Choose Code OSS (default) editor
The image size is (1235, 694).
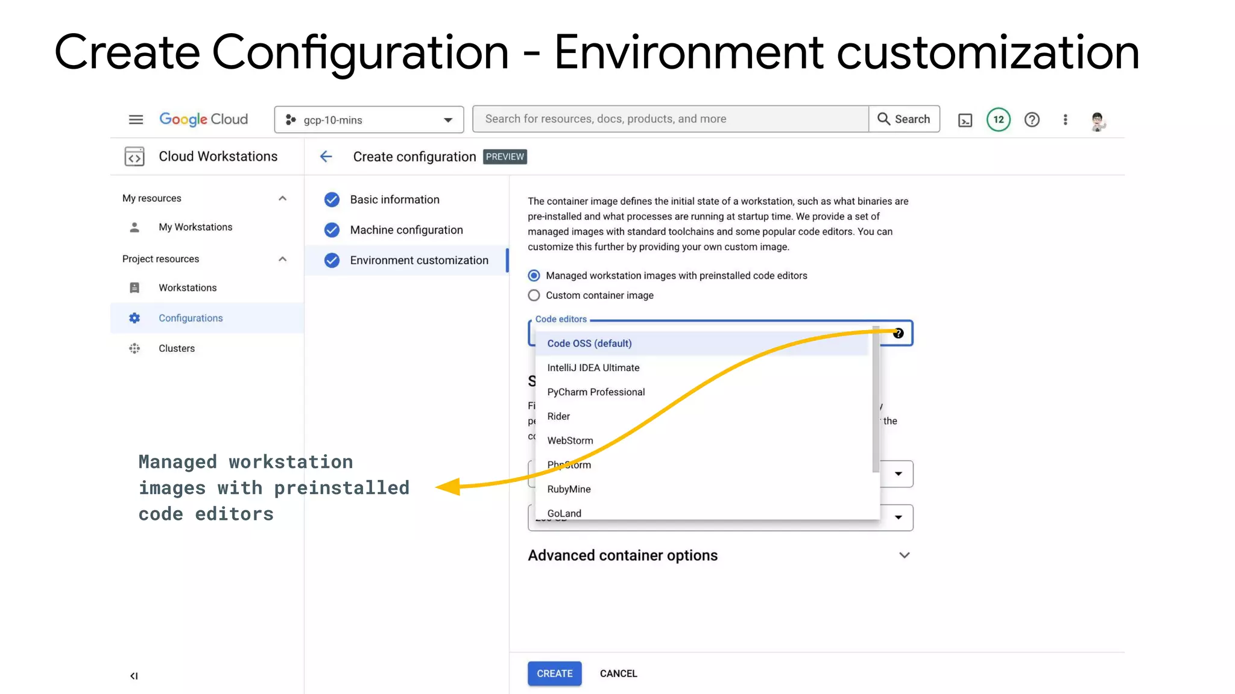702,343
